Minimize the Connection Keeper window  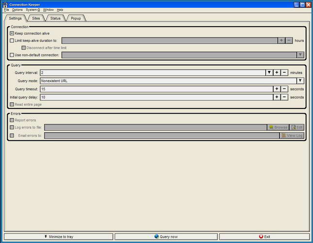(x=297, y=4)
